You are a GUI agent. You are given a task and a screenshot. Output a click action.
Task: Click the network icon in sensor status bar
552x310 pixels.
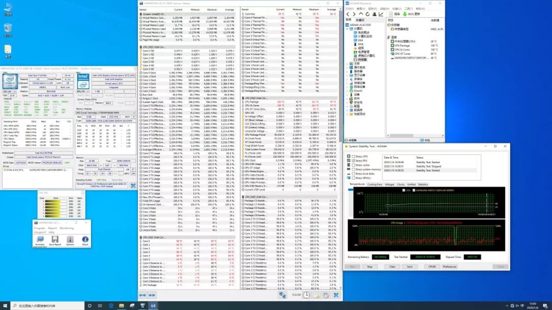pyautogui.click(x=282, y=295)
